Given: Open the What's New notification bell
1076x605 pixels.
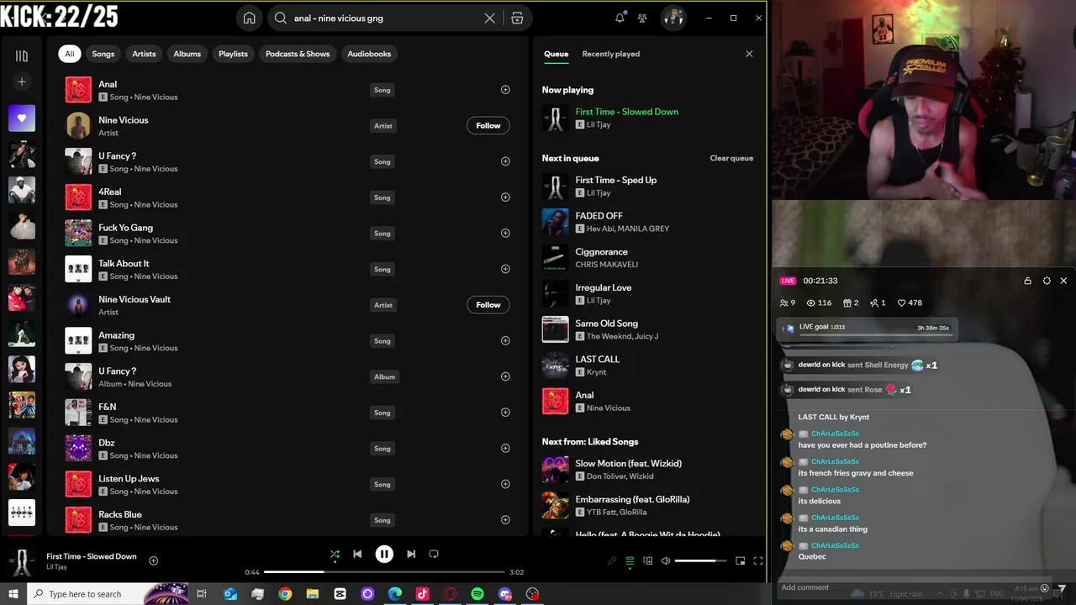Looking at the screenshot, I should point(620,18).
